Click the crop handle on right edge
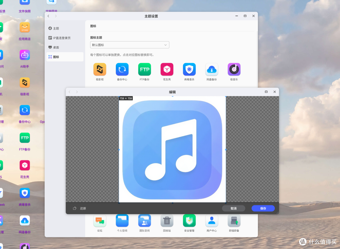 [226, 150]
